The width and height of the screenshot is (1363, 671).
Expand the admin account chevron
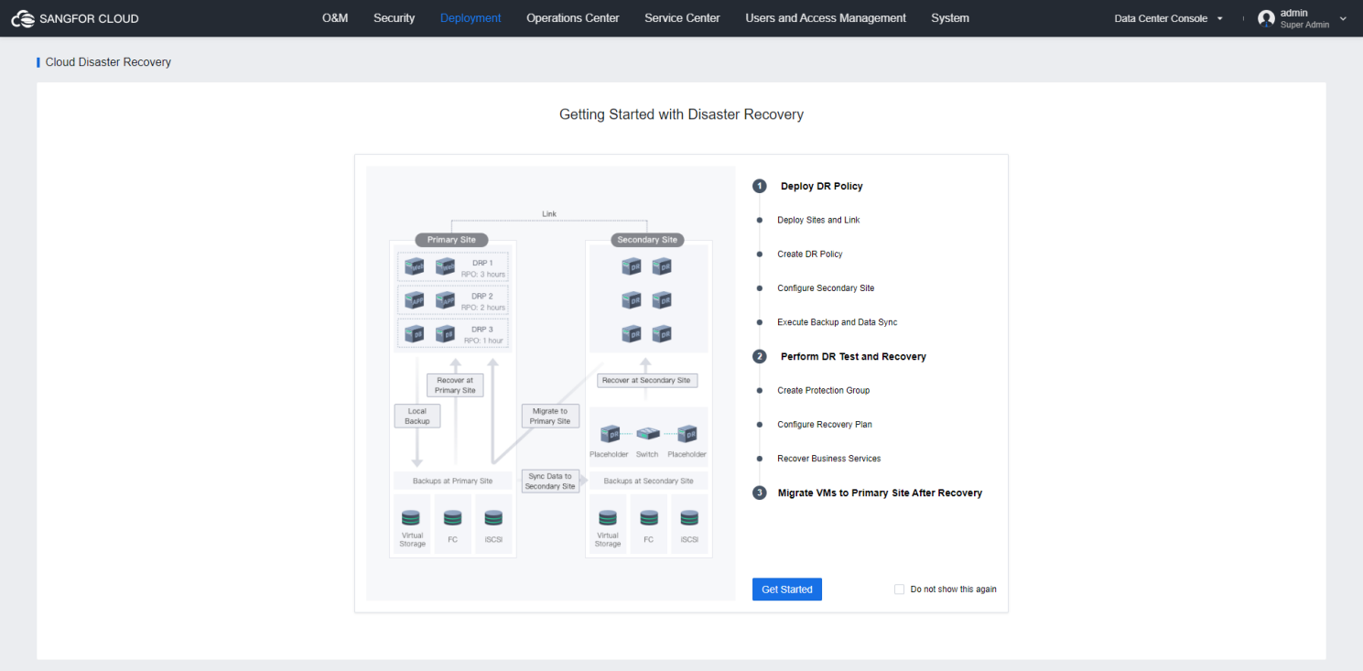1343,18
